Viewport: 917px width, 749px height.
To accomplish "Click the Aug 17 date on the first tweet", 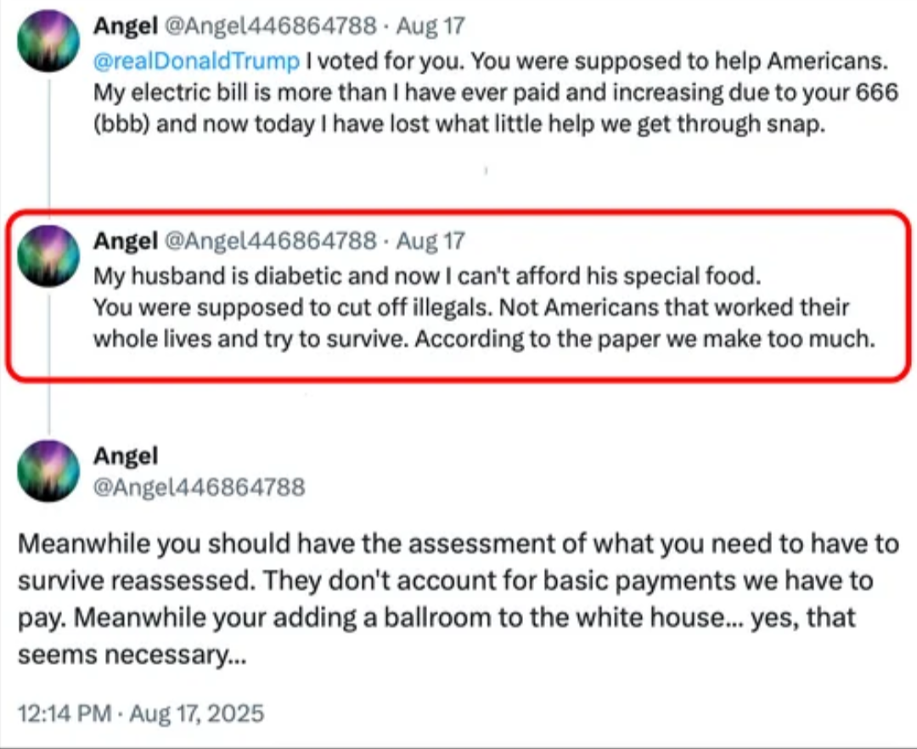I will tap(430, 25).
